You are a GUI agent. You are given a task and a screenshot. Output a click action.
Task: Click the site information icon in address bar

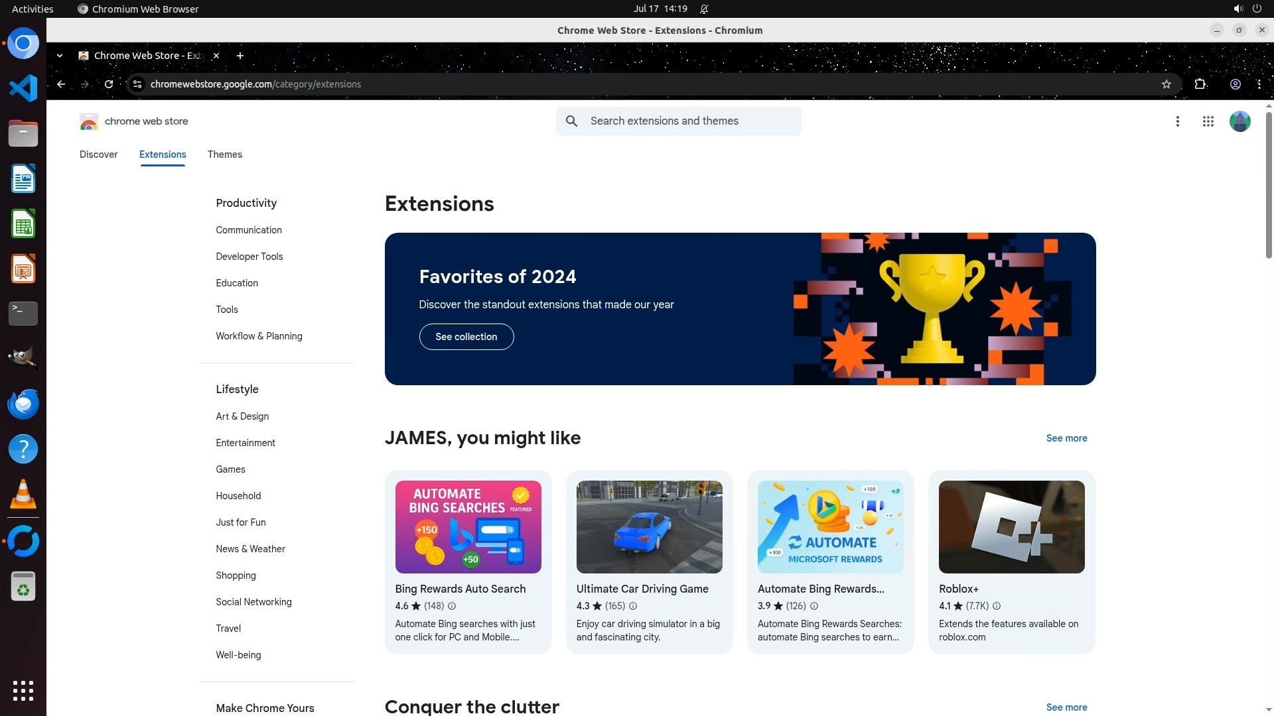(137, 84)
